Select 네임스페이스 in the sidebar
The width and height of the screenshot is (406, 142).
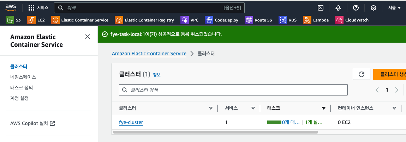[x=23, y=77]
